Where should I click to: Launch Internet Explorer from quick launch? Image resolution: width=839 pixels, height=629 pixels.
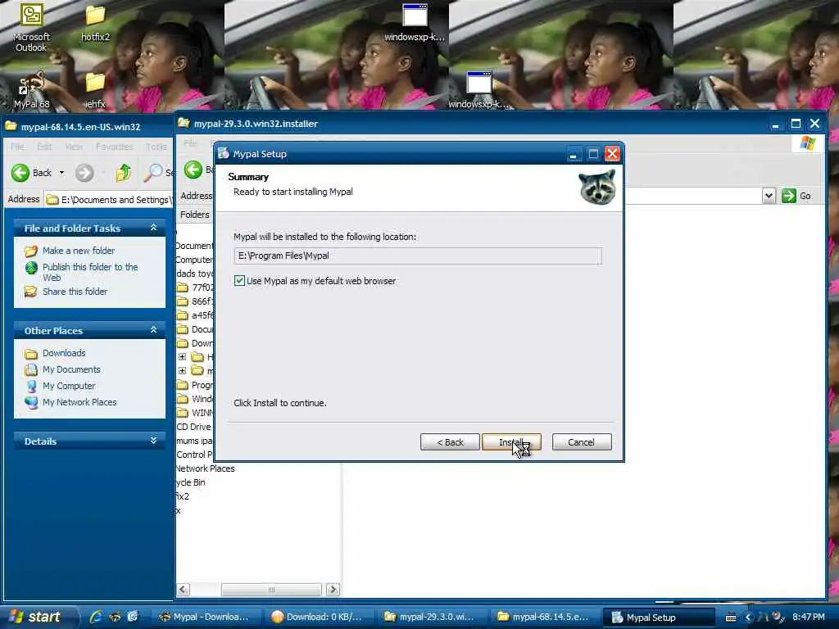[97, 617]
